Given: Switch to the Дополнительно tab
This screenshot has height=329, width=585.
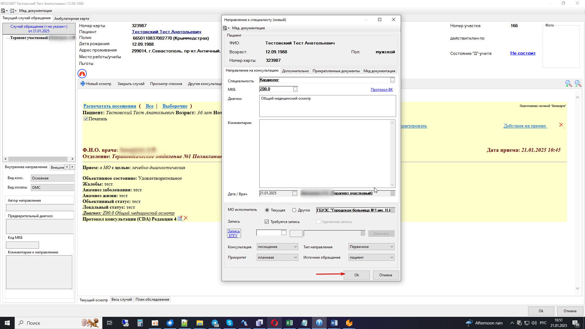Looking at the screenshot, I should [295, 71].
